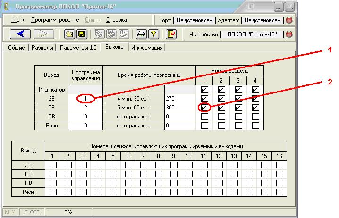Open file with the folder icon
The image size is (339, 218).
pos(69,34)
